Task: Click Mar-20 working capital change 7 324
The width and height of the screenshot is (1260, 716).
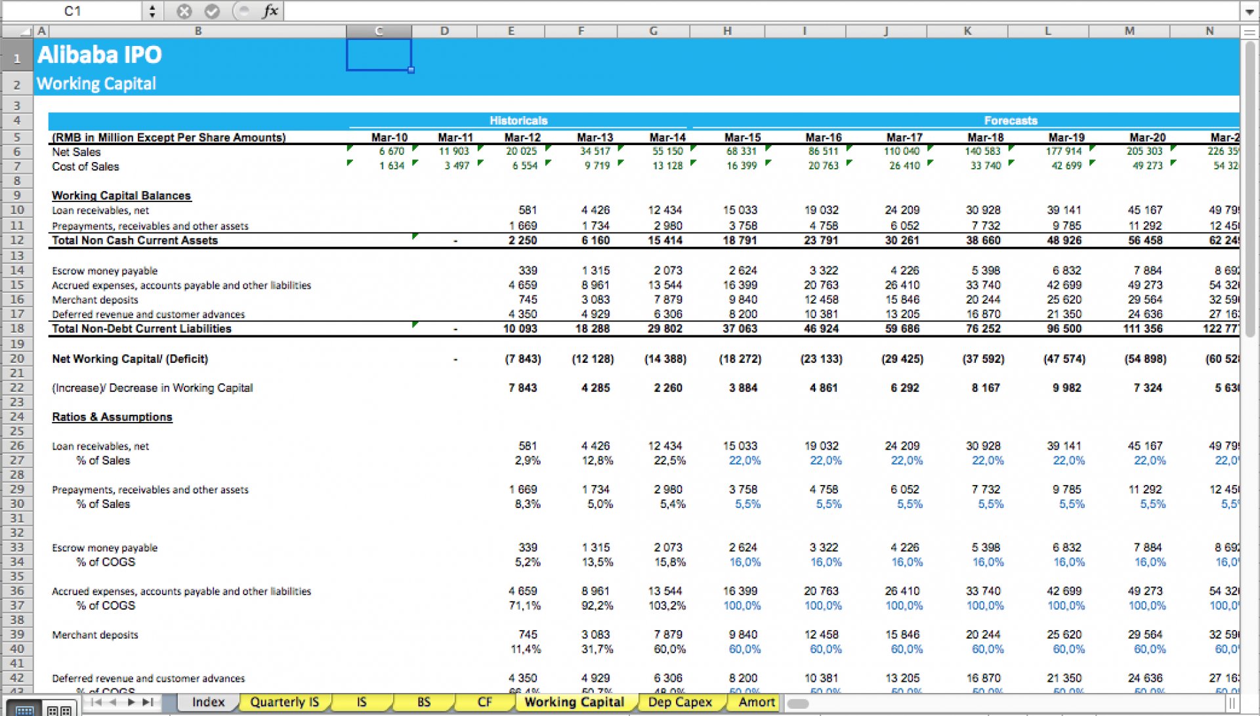Action: coord(1148,388)
